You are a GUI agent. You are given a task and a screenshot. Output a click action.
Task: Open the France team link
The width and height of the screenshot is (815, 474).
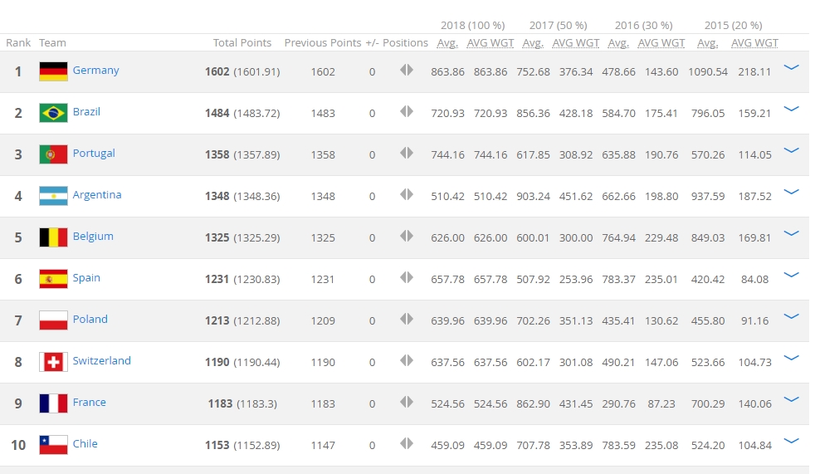[x=89, y=403]
